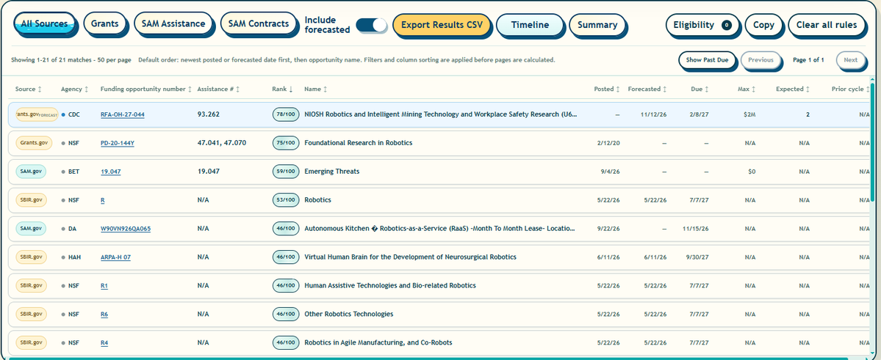Select the SAM Contracts filter tab
The width and height of the screenshot is (881, 360).
click(x=259, y=23)
